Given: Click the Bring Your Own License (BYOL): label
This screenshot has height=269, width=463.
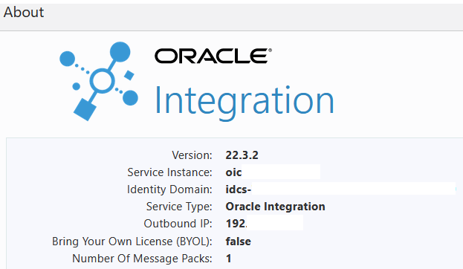Looking at the screenshot, I should coord(132,242).
